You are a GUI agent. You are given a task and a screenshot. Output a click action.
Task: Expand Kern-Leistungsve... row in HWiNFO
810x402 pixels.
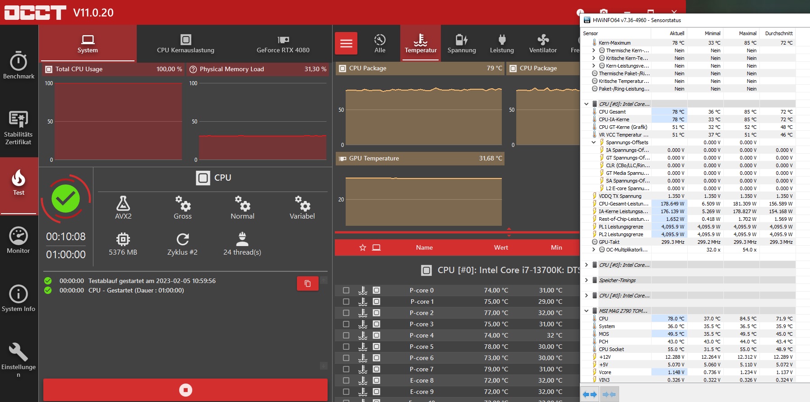coord(593,66)
